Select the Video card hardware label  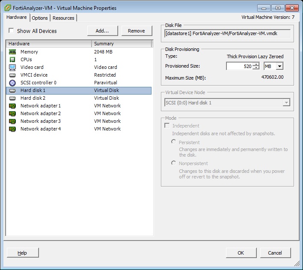click(32, 67)
